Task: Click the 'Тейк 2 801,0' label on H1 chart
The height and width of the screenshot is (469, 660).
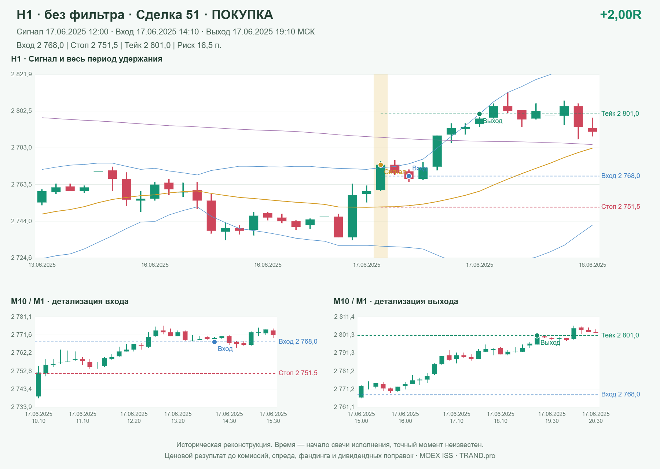Action: (620, 114)
